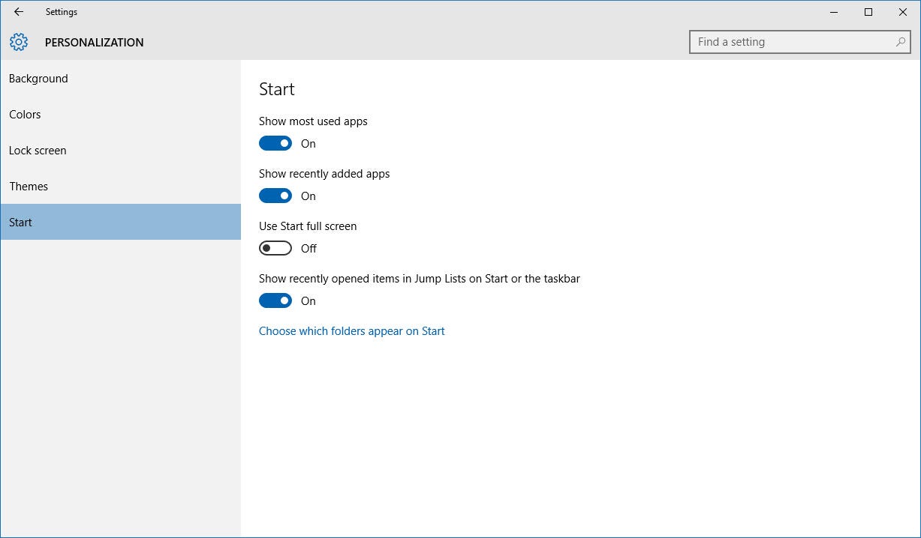921x538 pixels.
Task: Enable Use Start full screen
Action: (275, 247)
